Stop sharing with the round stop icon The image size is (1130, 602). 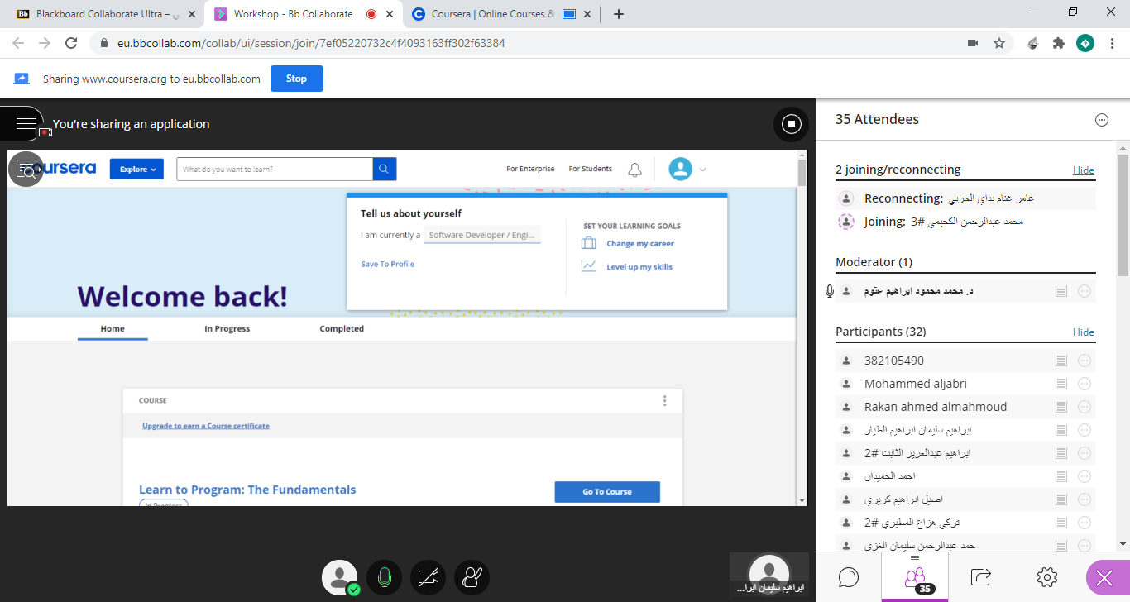pyautogui.click(x=791, y=124)
